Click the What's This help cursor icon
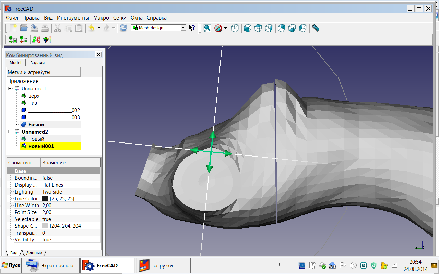This screenshot has height=274, width=439. [x=192, y=28]
